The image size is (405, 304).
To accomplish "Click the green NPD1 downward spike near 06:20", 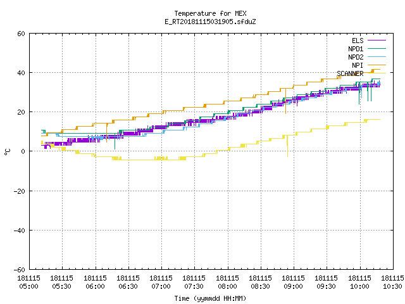I will [x=115, y=142].
